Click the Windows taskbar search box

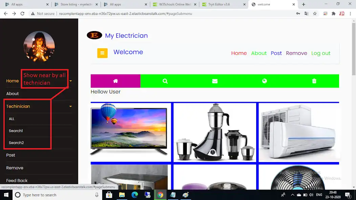[x=57, y=195]
